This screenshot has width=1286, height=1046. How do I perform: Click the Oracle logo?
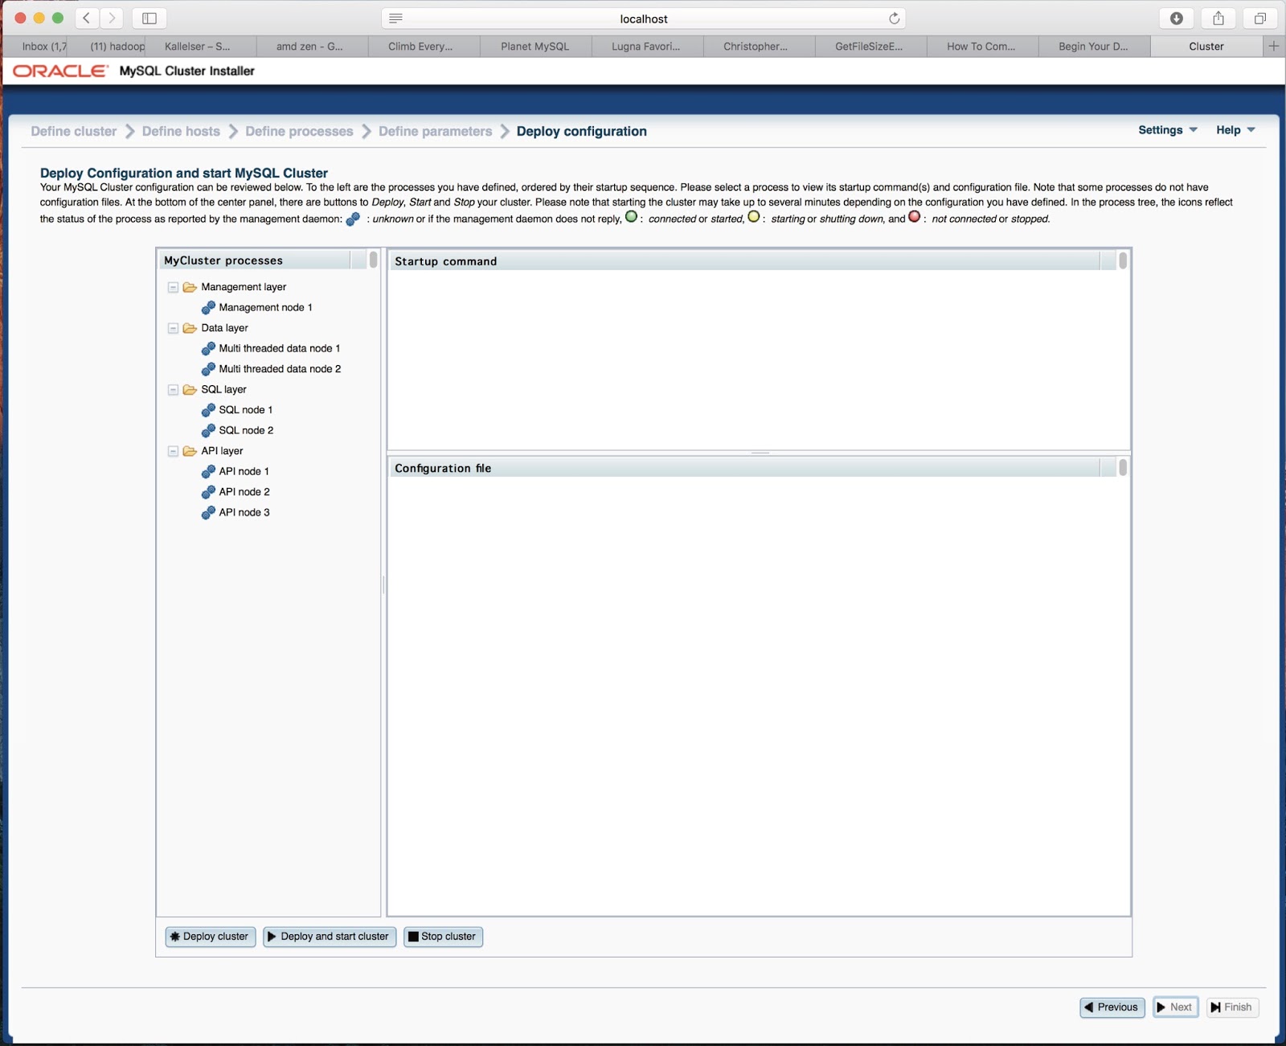pos(60,71)
